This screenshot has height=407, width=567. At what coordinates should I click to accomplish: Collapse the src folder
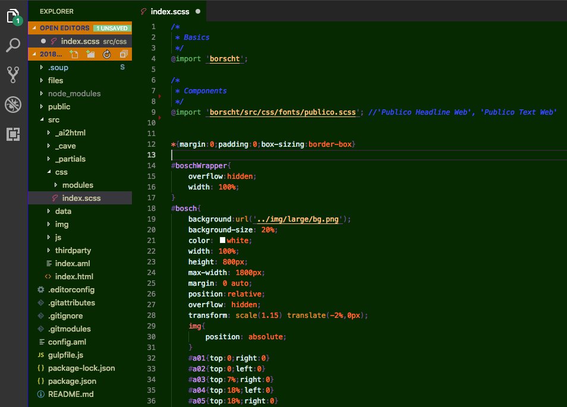click(53, 119)
